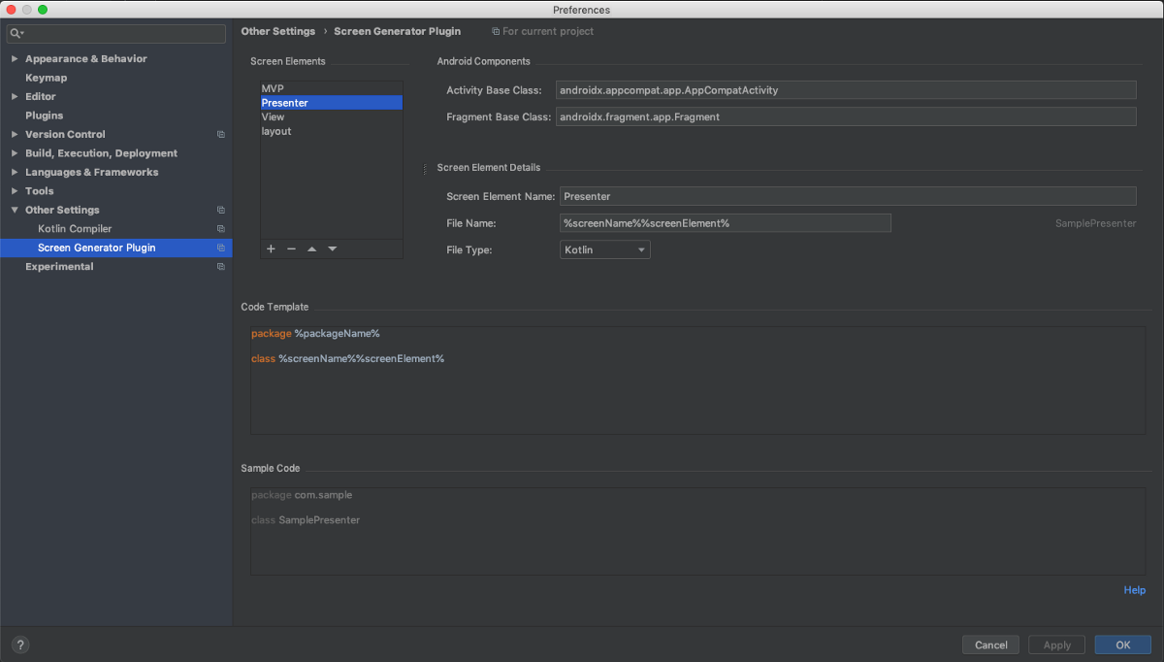1164x662 pixels.
Task: Click class %screenName%%screenElement% line in template
Action: (x=347, y=359)
